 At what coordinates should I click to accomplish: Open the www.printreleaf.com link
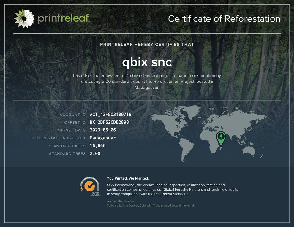120,201
